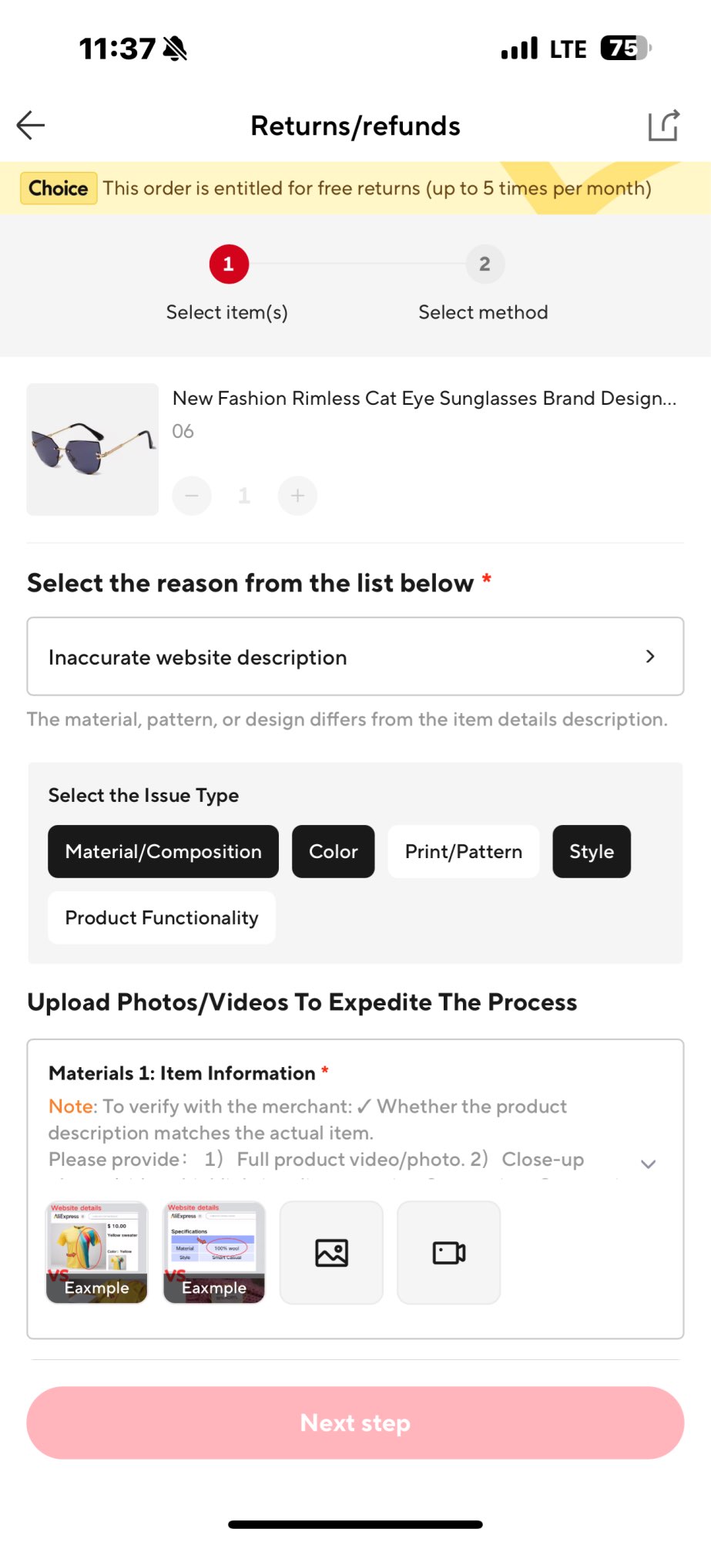Deselect the Style issue type
This screenshot has width=711, height=1542.
[x=592, y=852]
